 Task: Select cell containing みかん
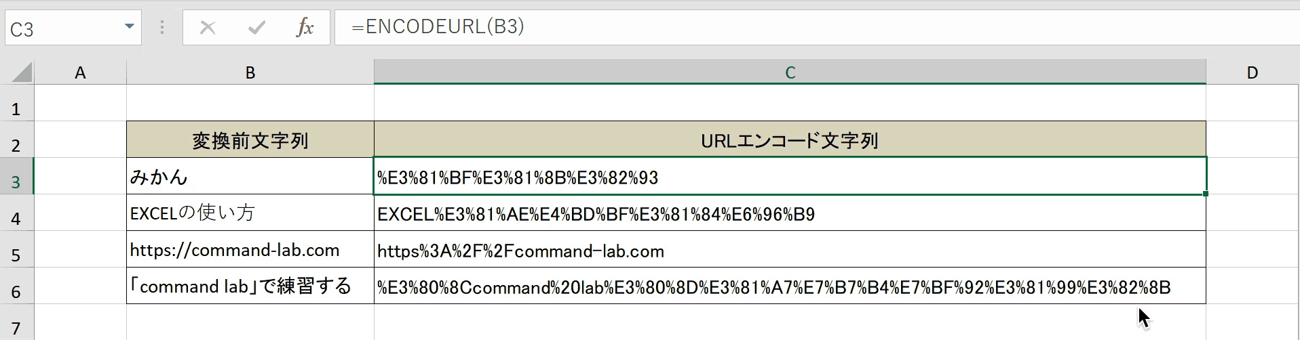[x=250, y=177]
